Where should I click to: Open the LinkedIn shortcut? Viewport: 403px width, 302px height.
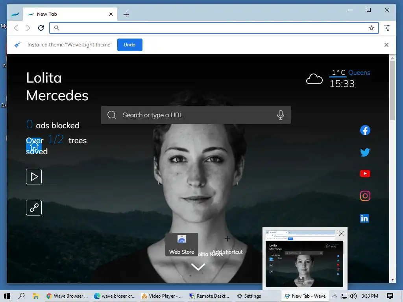364,218
